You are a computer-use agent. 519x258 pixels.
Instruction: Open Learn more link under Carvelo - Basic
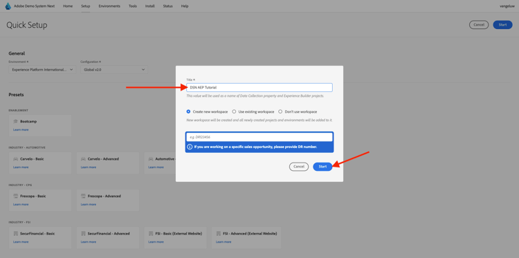click(21, 167)
